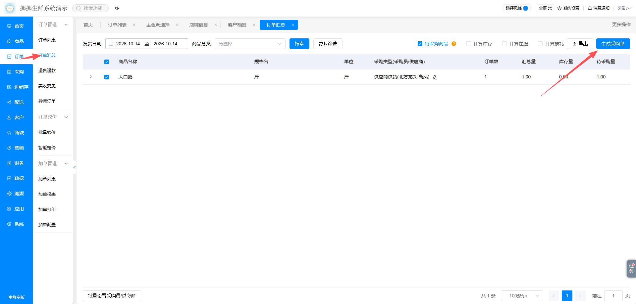Switch to the 客户档案 tab
Viewport: 636px width, 304px height.
[x=237, y=25]
